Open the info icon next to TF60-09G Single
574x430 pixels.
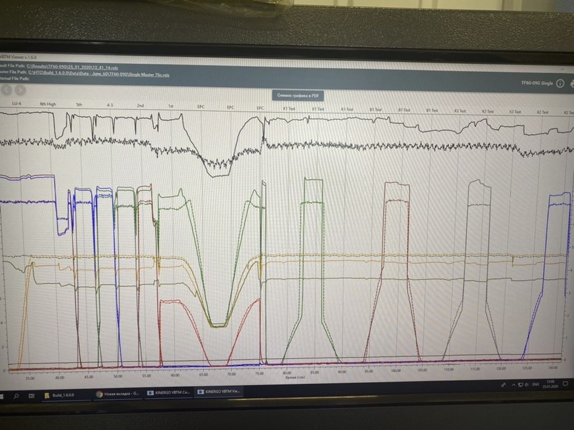click(x=560, y=84)
